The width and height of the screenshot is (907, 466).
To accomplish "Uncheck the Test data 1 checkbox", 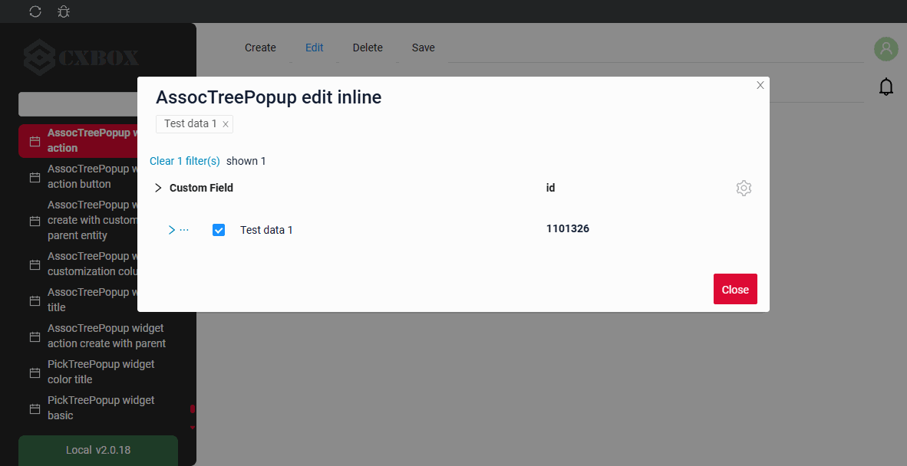I will 219,230.
